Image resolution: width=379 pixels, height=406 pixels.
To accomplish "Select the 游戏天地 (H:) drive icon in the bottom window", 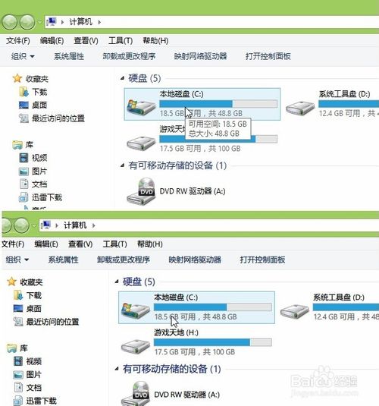I will point(136,347).
